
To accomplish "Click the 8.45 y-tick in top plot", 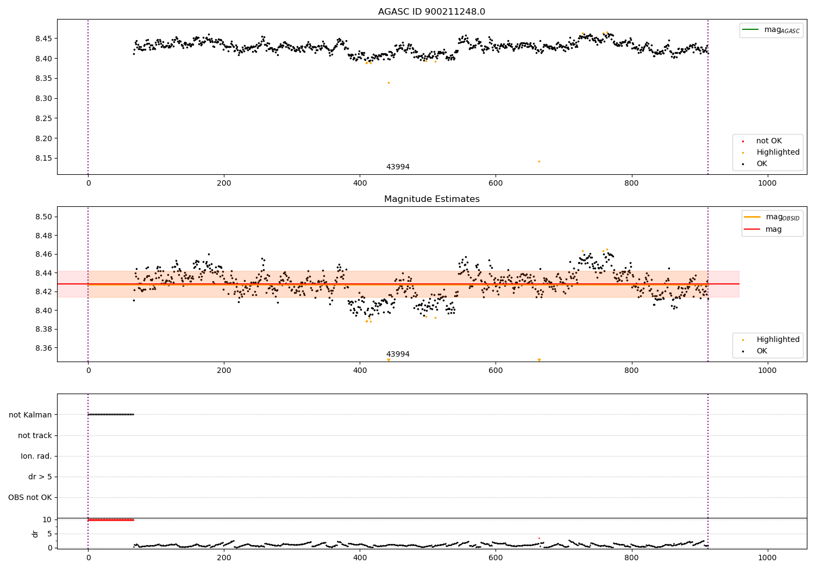I will 43,39.
